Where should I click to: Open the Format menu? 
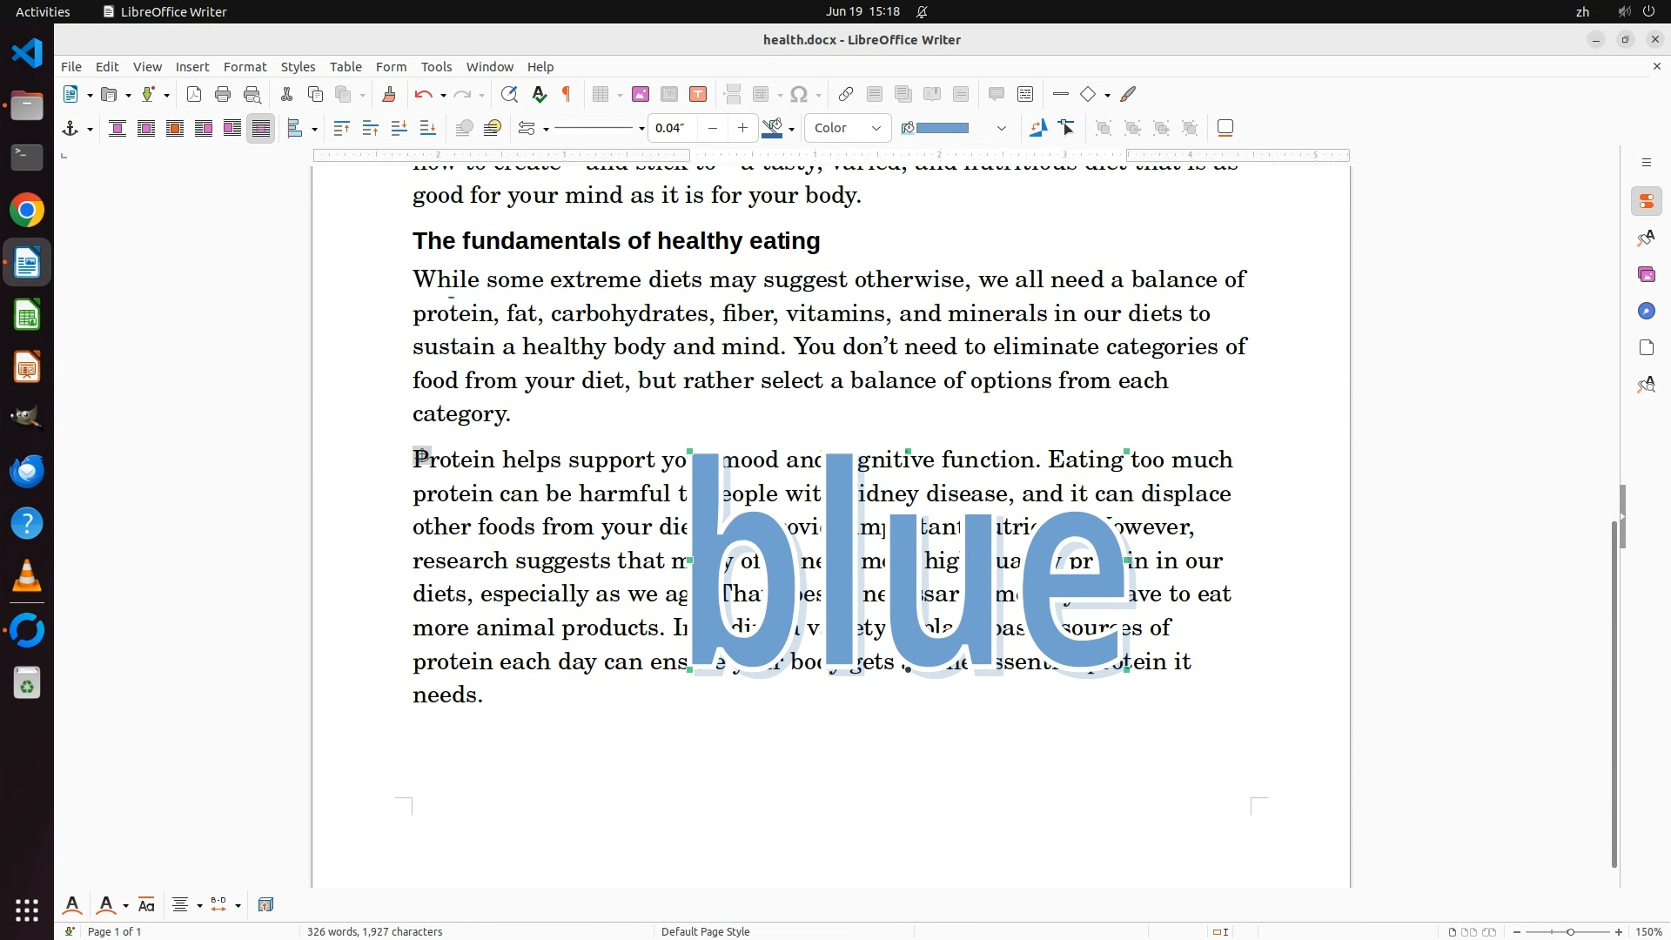click(x=245, y=66)
